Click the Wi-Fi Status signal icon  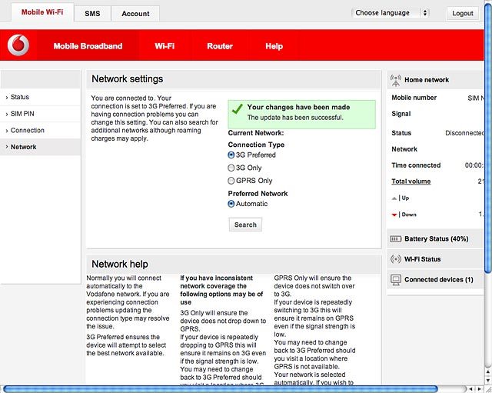[396, 259]
